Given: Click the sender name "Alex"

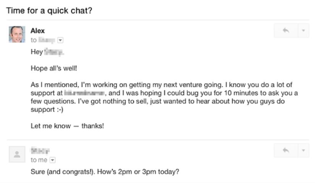Looking at the screenshot, I should point(37,31).
